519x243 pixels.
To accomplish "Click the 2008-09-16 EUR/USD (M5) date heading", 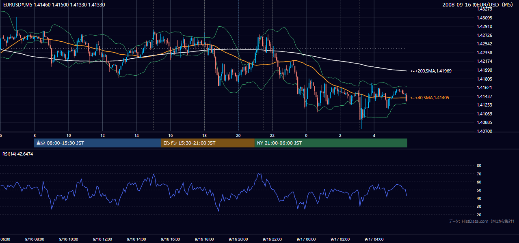I will (x=478, y=5).
